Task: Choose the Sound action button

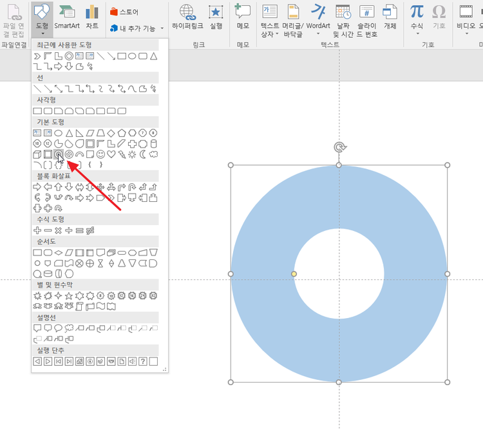Action: (132, 361)
